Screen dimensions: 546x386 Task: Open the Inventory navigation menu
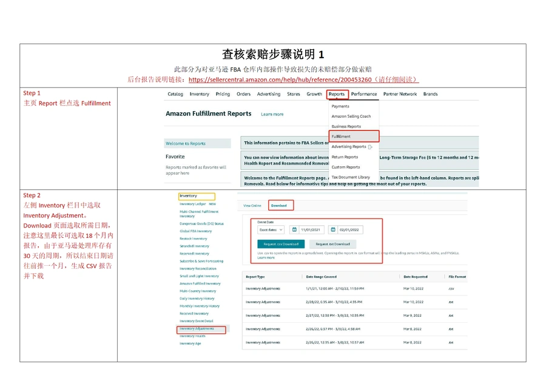[x=199, y=94]
